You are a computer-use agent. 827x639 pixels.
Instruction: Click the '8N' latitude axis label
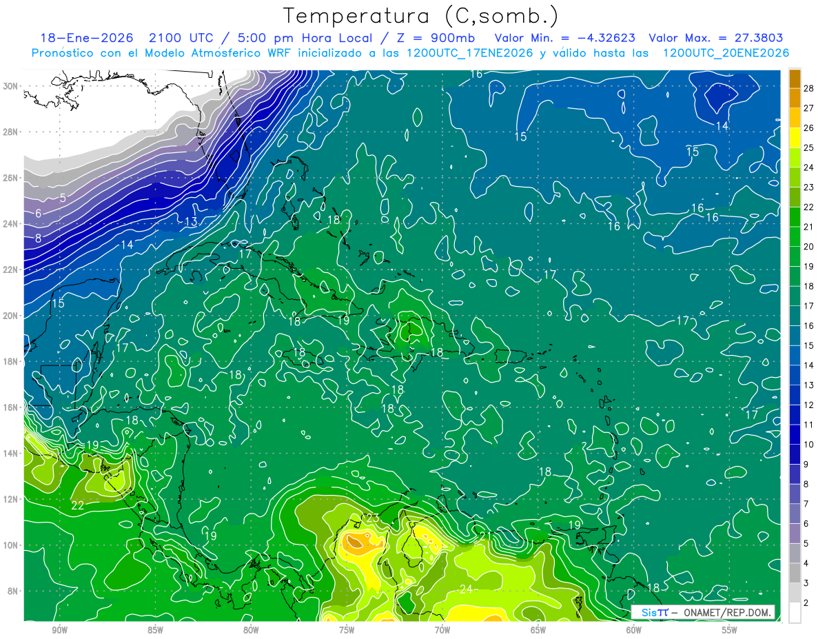(14, 591)
